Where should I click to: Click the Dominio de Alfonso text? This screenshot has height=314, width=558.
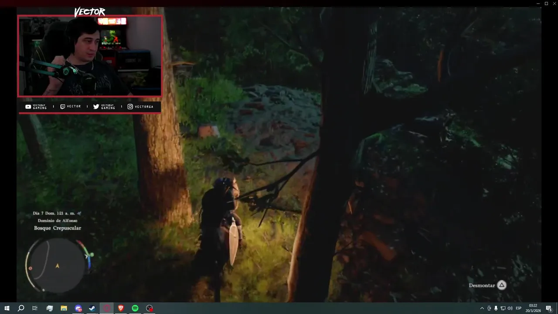click(58, 221)
